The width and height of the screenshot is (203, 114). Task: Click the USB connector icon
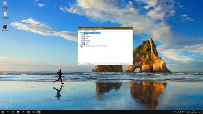(x=85, y=44)
